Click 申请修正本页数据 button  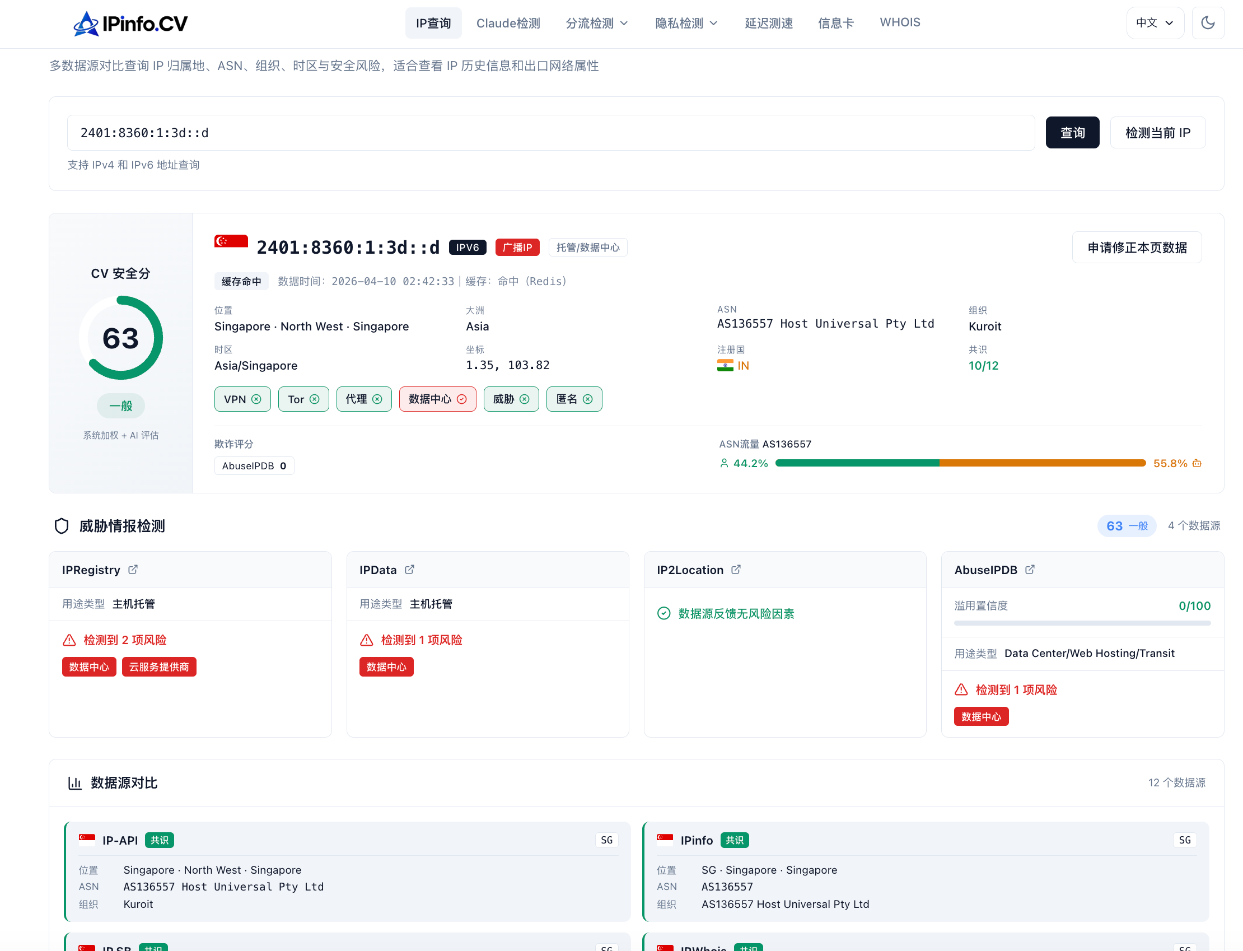1137,248
